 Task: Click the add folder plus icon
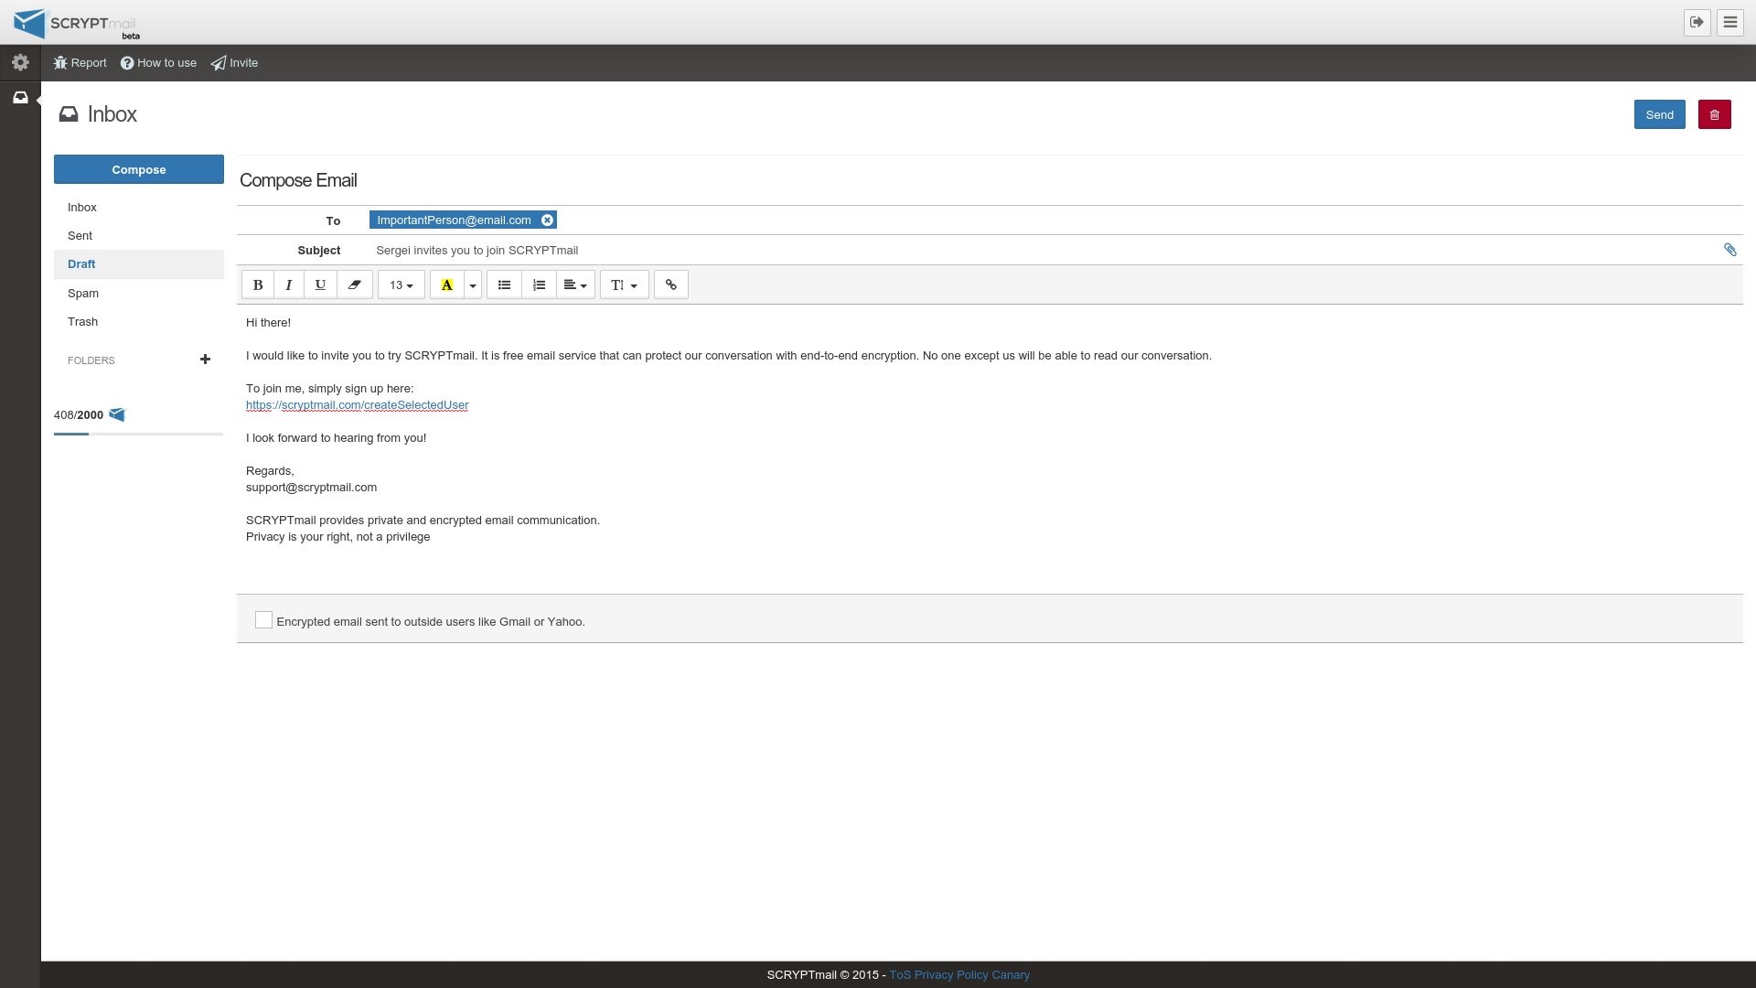(x=205, y=360)
